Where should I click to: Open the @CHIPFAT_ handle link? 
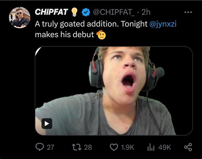click(x=113, y=12)
